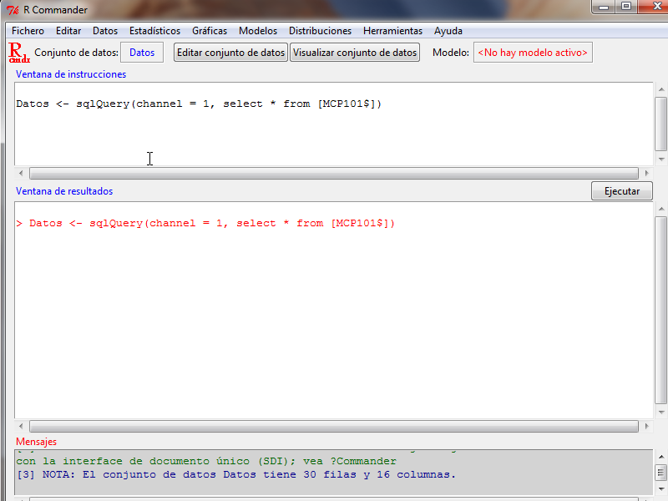Image resolution: width=668 pixels, height=501 pixels.
Task: Click the Mensajes vertical scrollbar thumb
Action: [661, 473]
